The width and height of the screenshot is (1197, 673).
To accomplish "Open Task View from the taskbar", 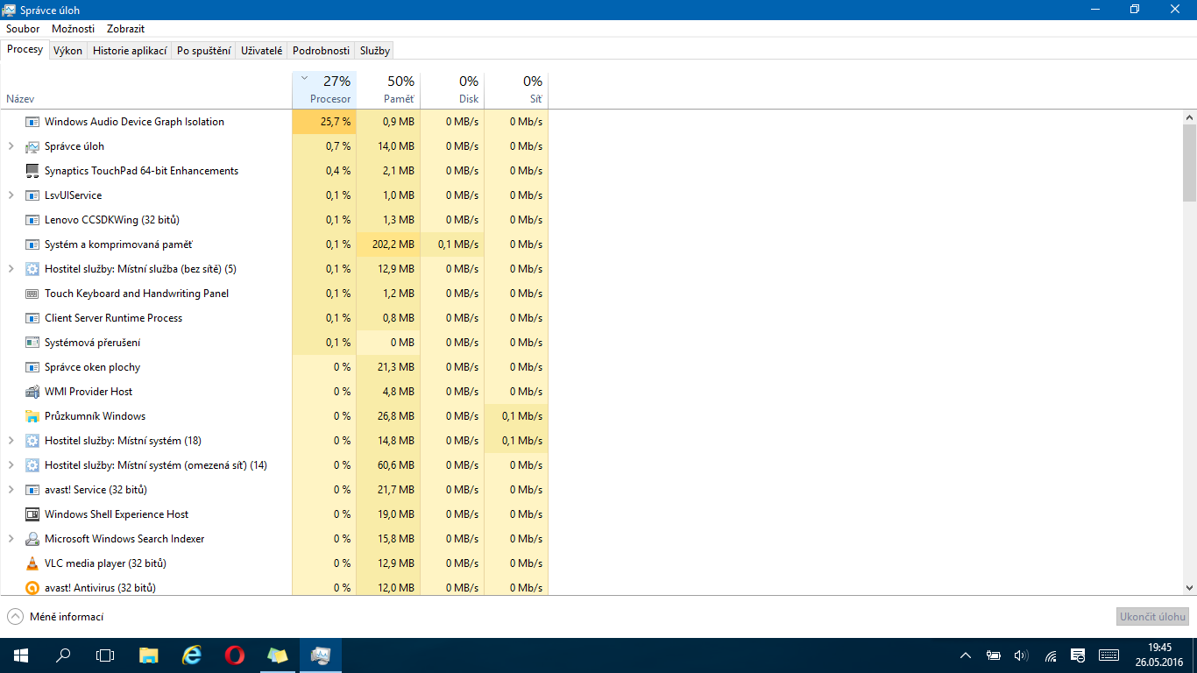I will click(x=105, y=655).
